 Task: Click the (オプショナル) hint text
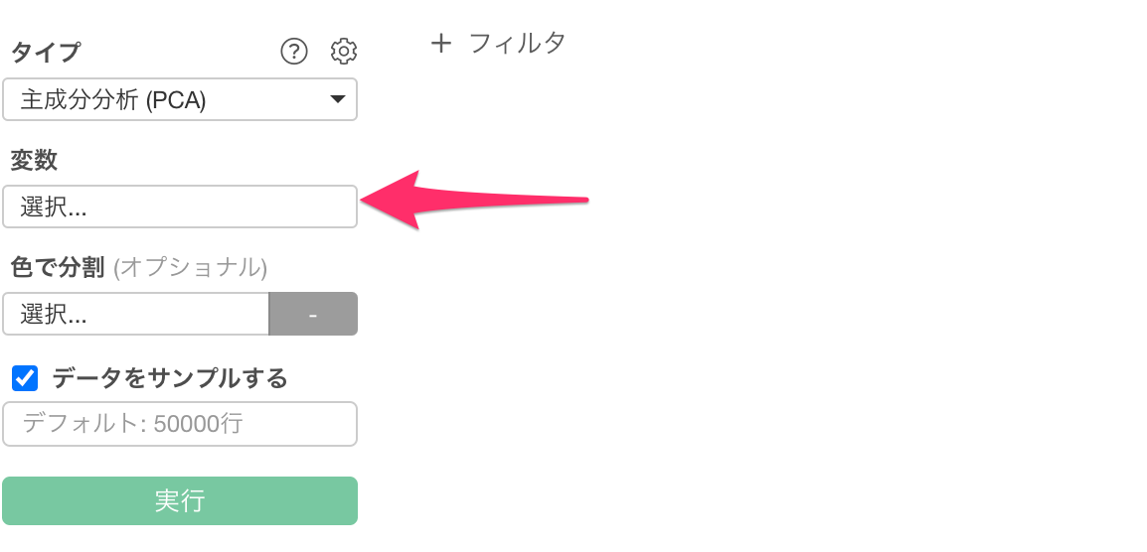point(190,268)
